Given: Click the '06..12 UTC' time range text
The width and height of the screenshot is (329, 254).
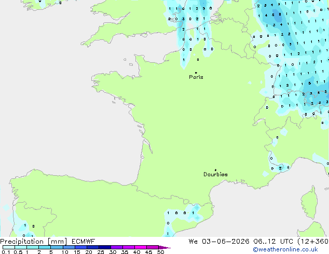Looking at the screenshot, I should (273, 242).
